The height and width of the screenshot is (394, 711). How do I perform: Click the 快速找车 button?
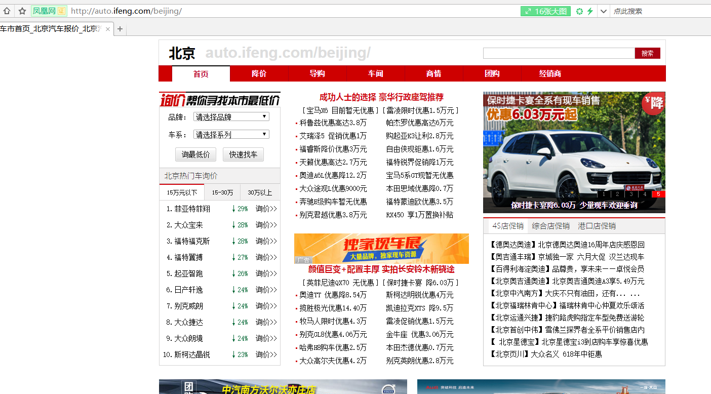pos(243,154)
